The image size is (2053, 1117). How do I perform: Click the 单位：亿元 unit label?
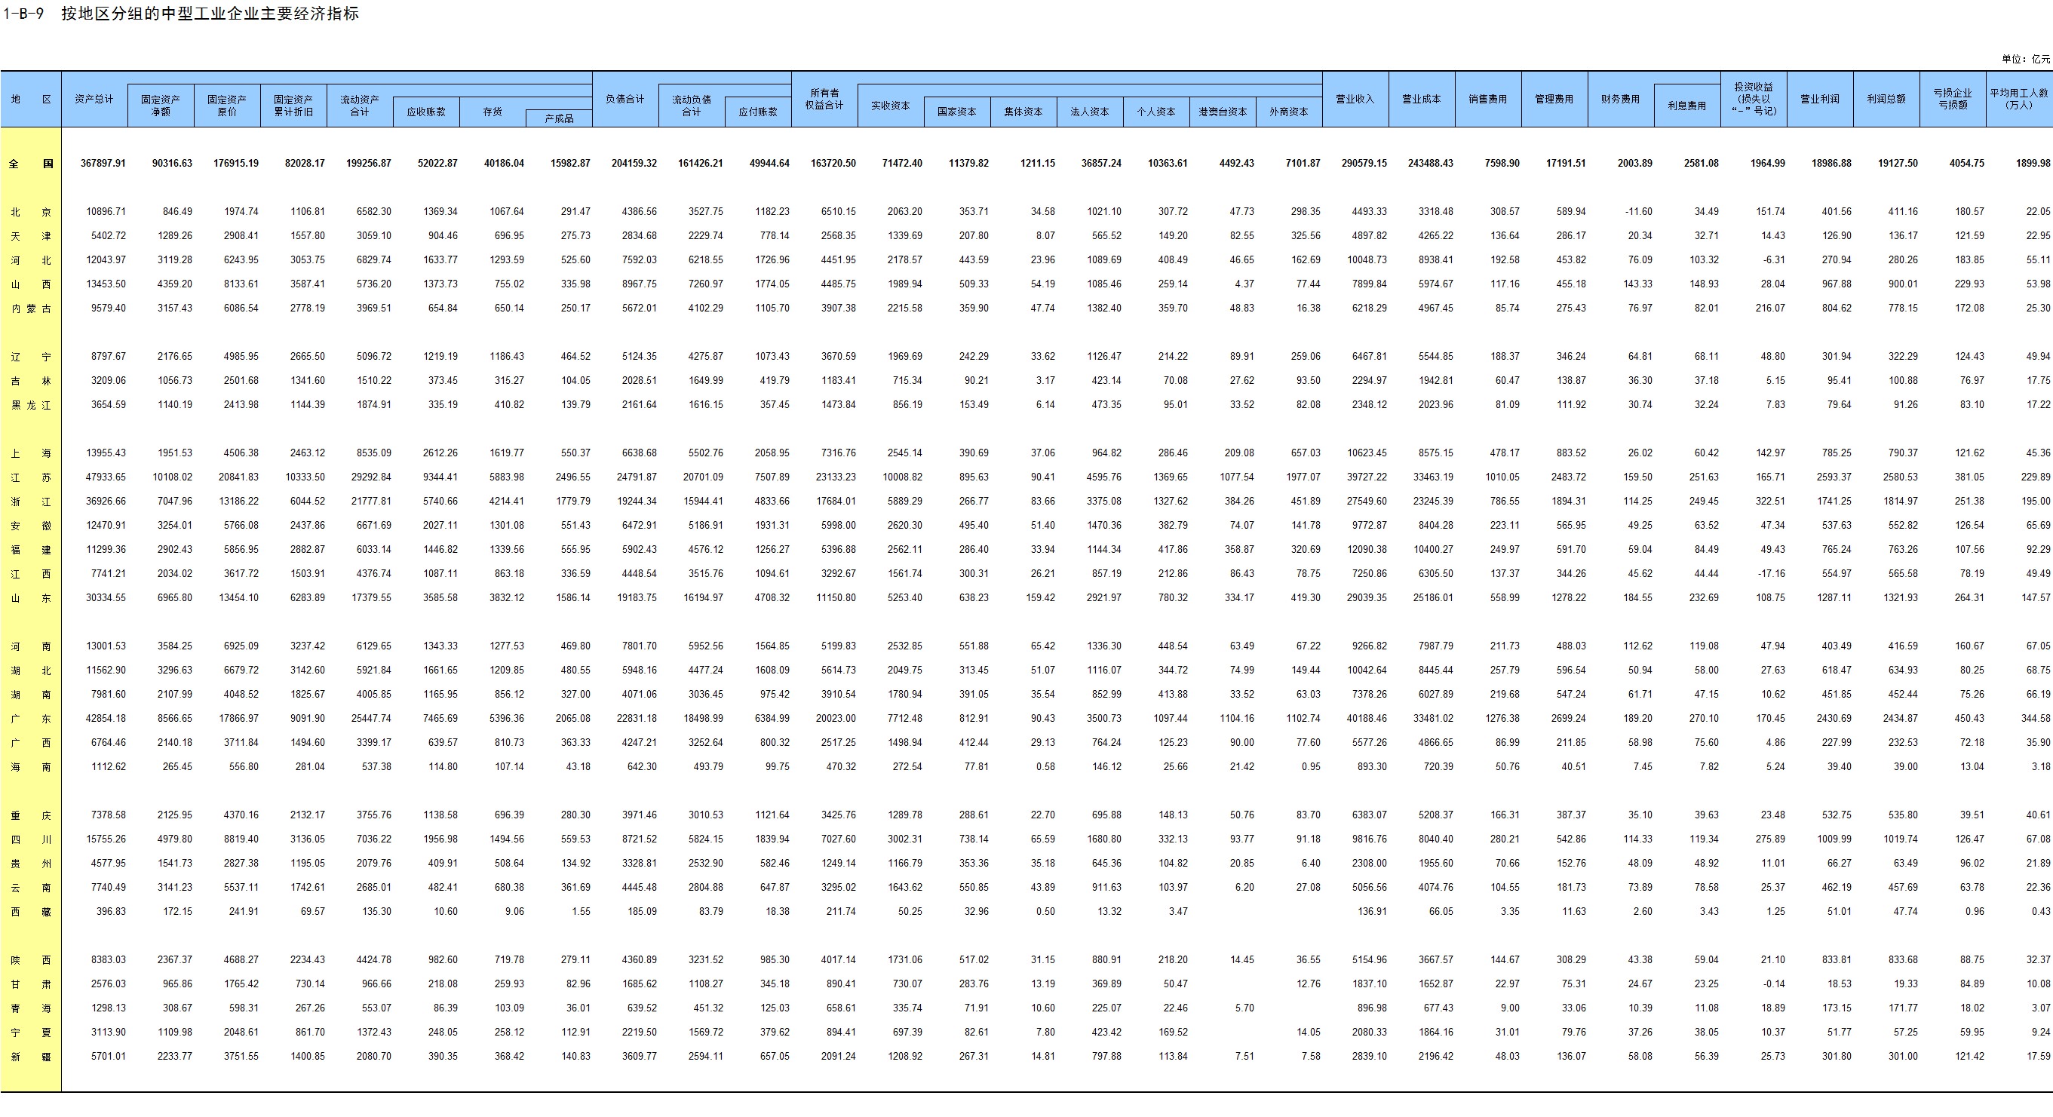pyautogui.click(x=2025, y=59)
